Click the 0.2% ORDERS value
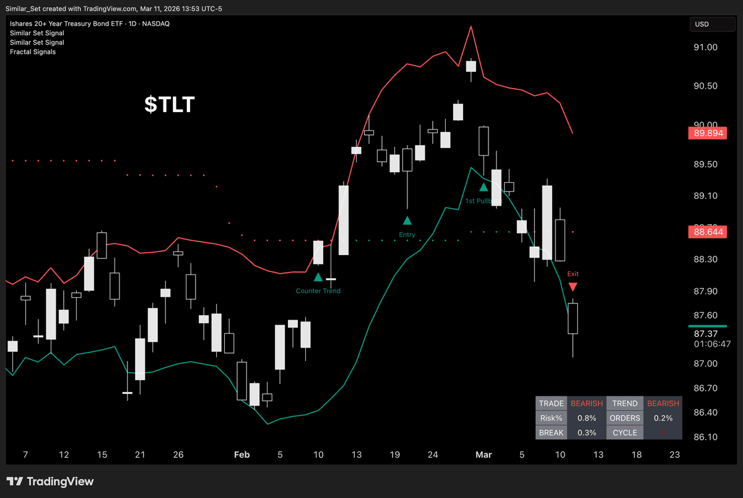743x498 pixels. click(x=663, y=418)
